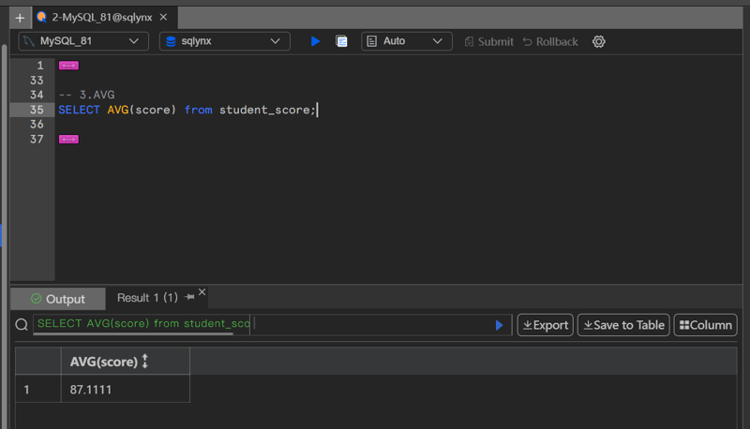Viewport: 750px width, 429px height.
Task: Sort by the AVG(score) column arrows
Action: (145, 362)
